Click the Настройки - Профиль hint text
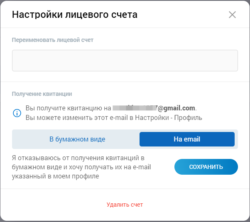This screenshot has height=222, width=250. (174, 117)
